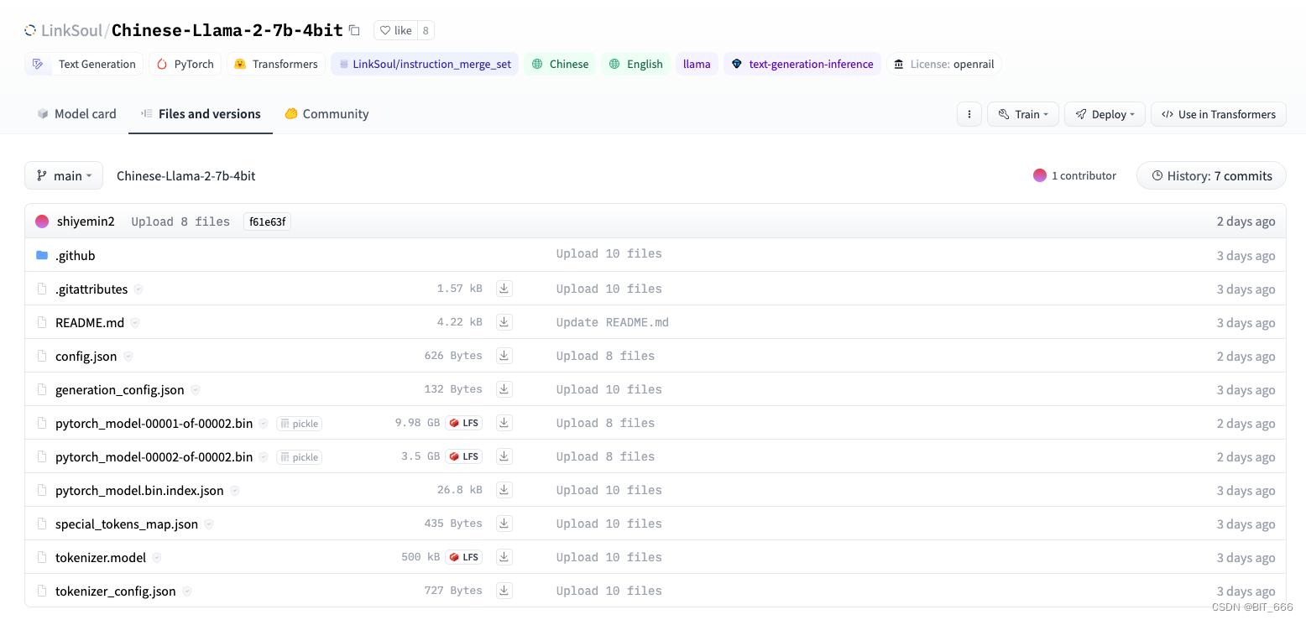Open tokenizer.model file

click(101, 557)
